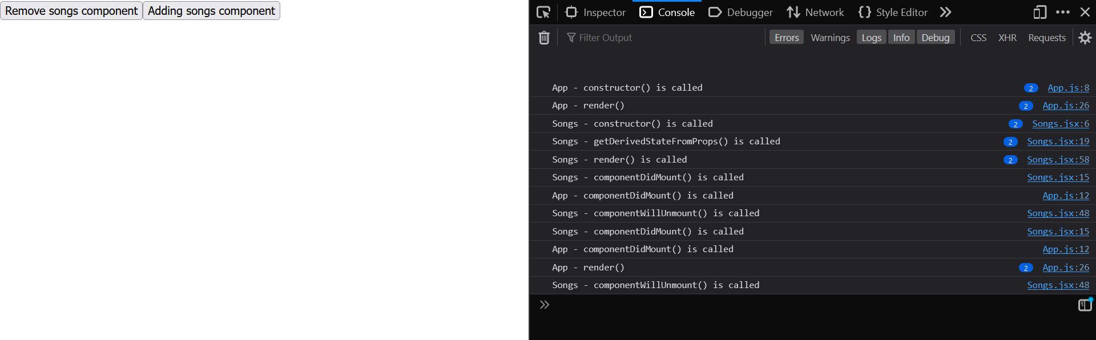Viewport: 1096px width, 340px height.
Task: Open the Inspector tab
Action: tap(595, 12)
